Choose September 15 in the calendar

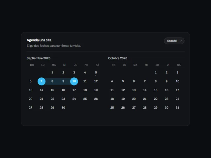pyautogui.click(x=52, y=90)
